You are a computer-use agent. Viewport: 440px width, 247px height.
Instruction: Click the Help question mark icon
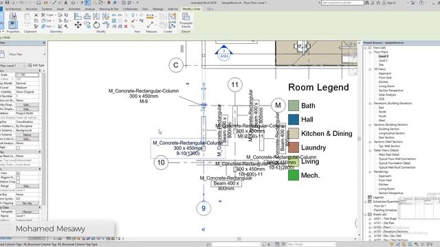pyautogui.click(x=421, y=3)
